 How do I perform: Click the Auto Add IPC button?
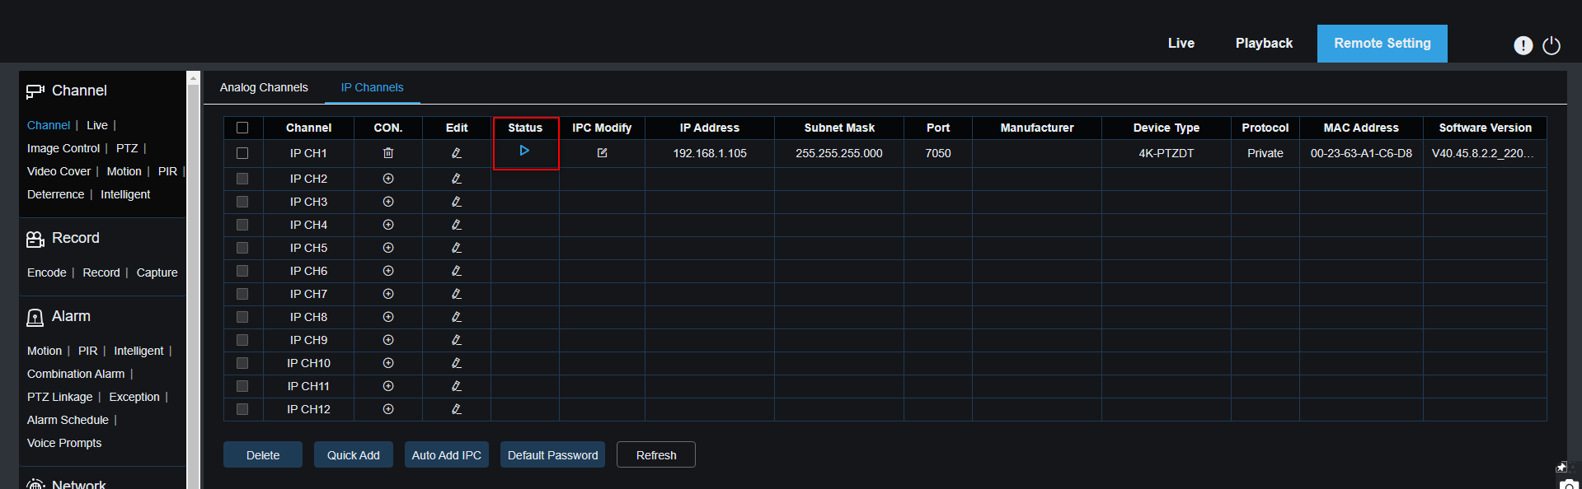[447, 454]
